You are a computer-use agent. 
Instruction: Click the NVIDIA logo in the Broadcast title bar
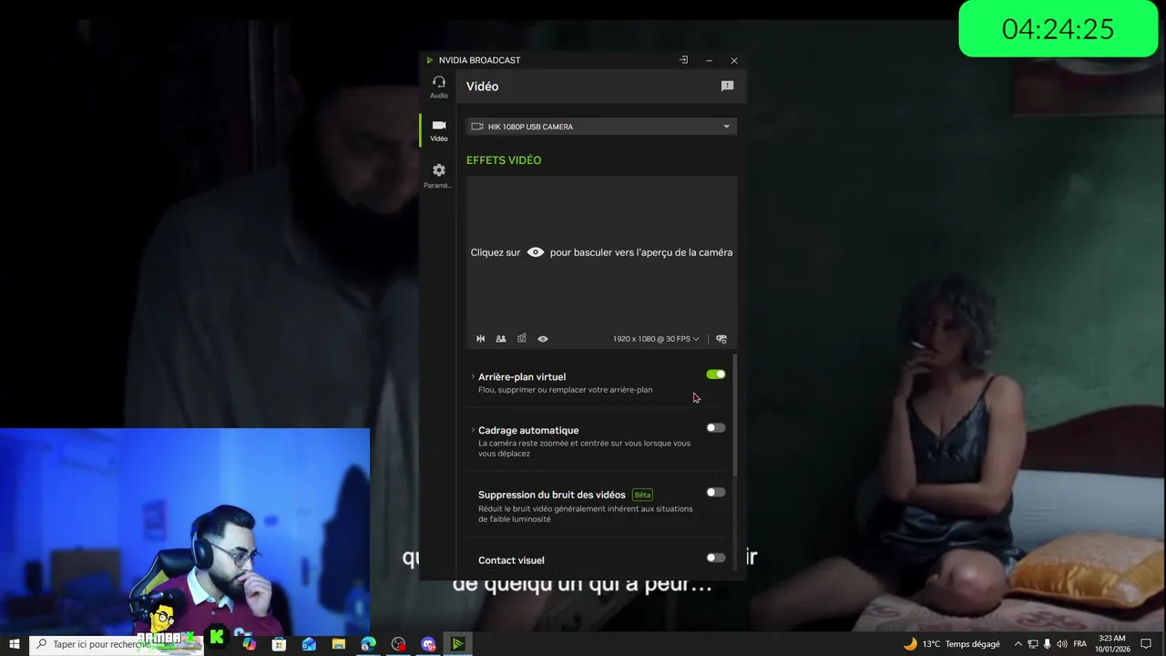click(429, 60)
